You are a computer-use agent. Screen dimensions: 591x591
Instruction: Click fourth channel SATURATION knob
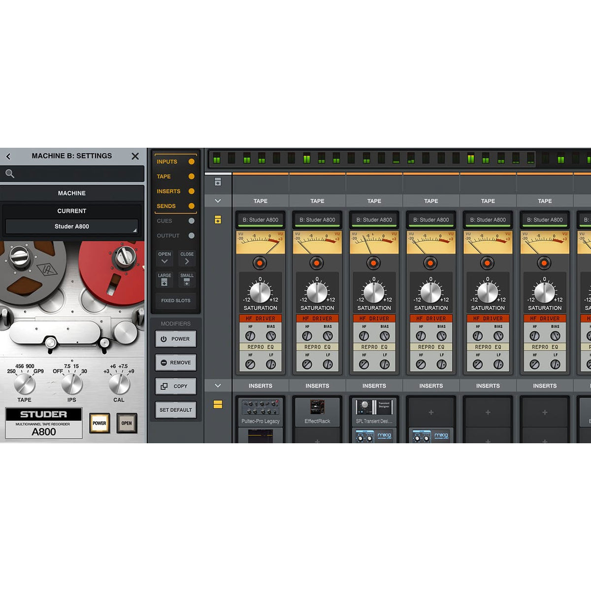[431, 292]
